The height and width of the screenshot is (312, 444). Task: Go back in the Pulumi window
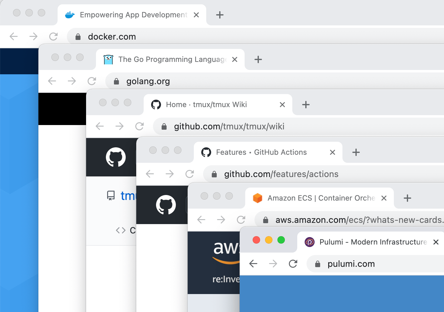coord(253,264)
